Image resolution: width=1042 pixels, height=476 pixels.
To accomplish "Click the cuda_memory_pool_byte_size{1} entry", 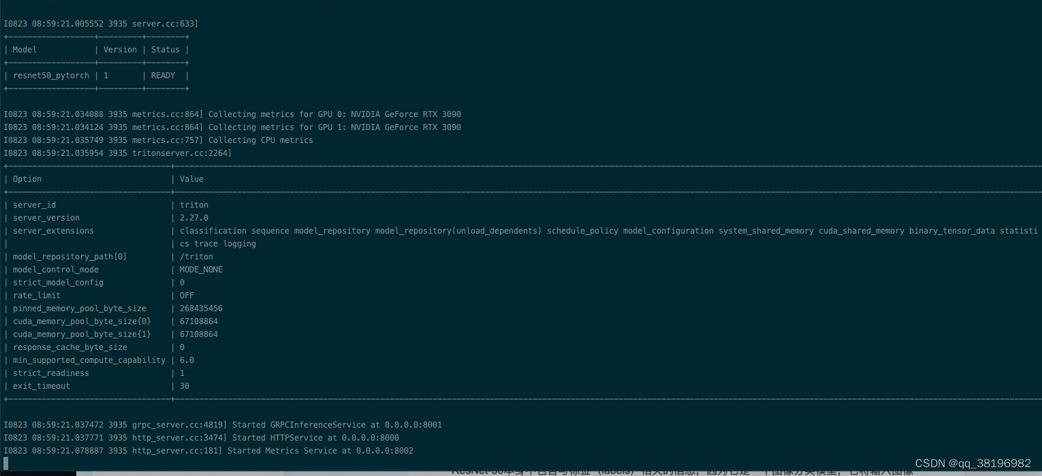I will pos(82,334).
